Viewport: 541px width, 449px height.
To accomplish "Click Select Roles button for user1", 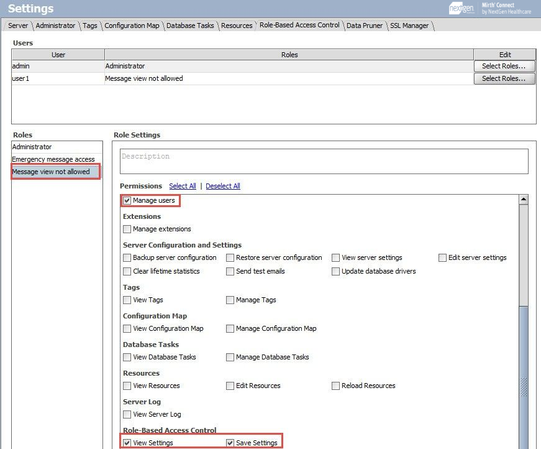I will (504, 78).
